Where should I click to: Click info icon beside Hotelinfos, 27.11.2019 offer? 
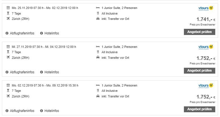[41, 72]
